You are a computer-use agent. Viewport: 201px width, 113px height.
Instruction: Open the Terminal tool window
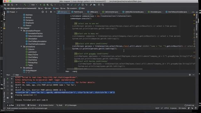[x=32, y=105]
